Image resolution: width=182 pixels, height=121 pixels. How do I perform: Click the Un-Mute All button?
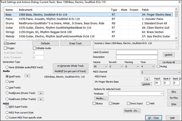(x=169, y=62)
